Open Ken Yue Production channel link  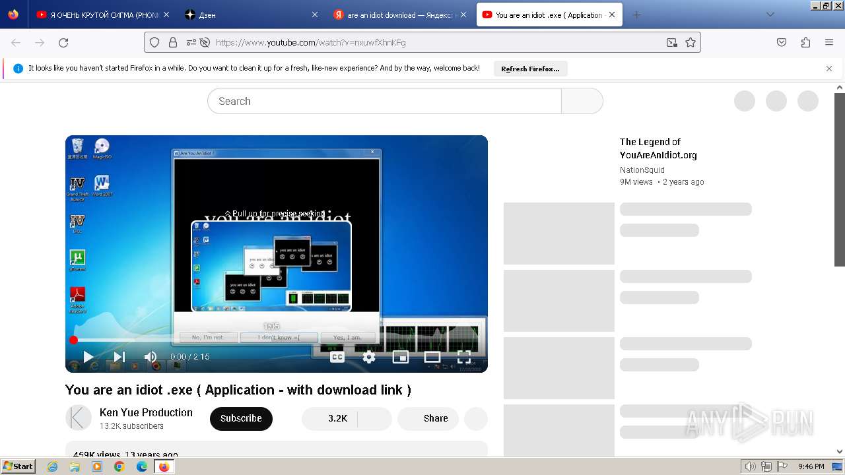click(146, 412)
